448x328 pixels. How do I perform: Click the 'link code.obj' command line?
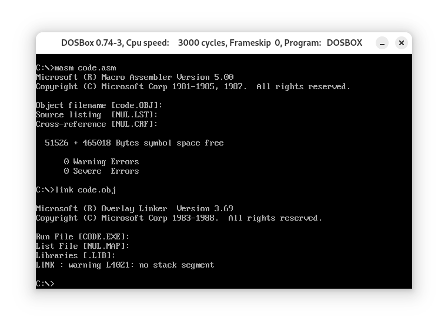tap(76, 190)
